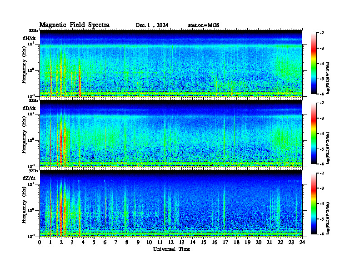Image resolution: width=360 pixels, height=278 pixels.
Task: Click the color scale bar beside the dH/dt panel
Action: click(313, 64)
